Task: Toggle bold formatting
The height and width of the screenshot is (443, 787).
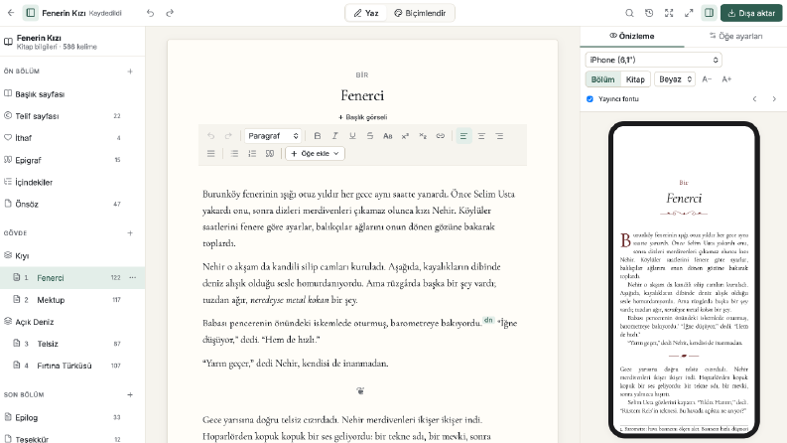Action: (x=318, y=136)
